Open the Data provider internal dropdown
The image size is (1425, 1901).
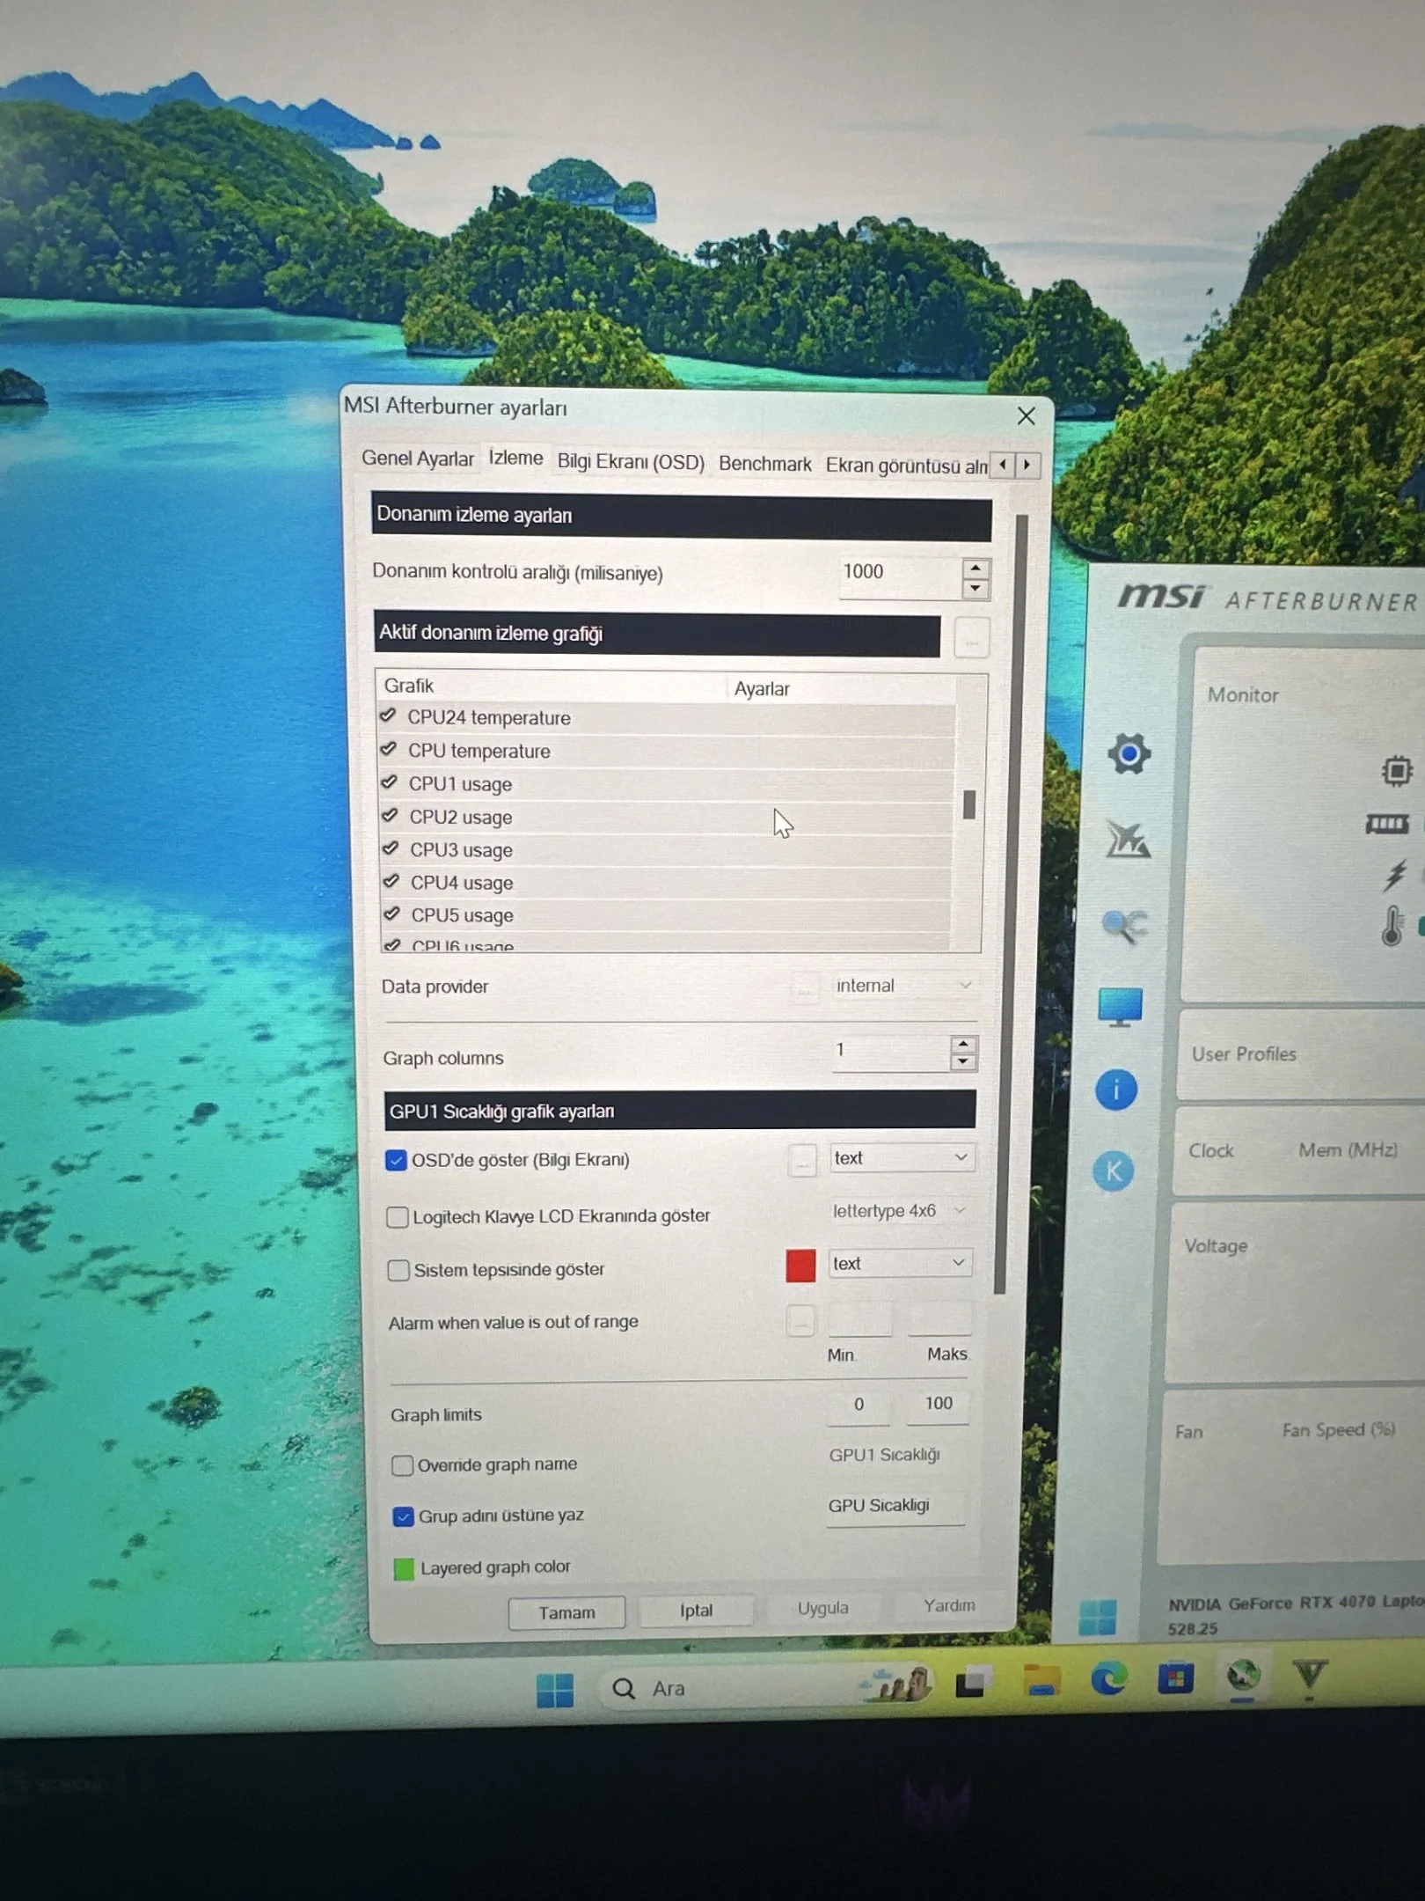[903, 986]
